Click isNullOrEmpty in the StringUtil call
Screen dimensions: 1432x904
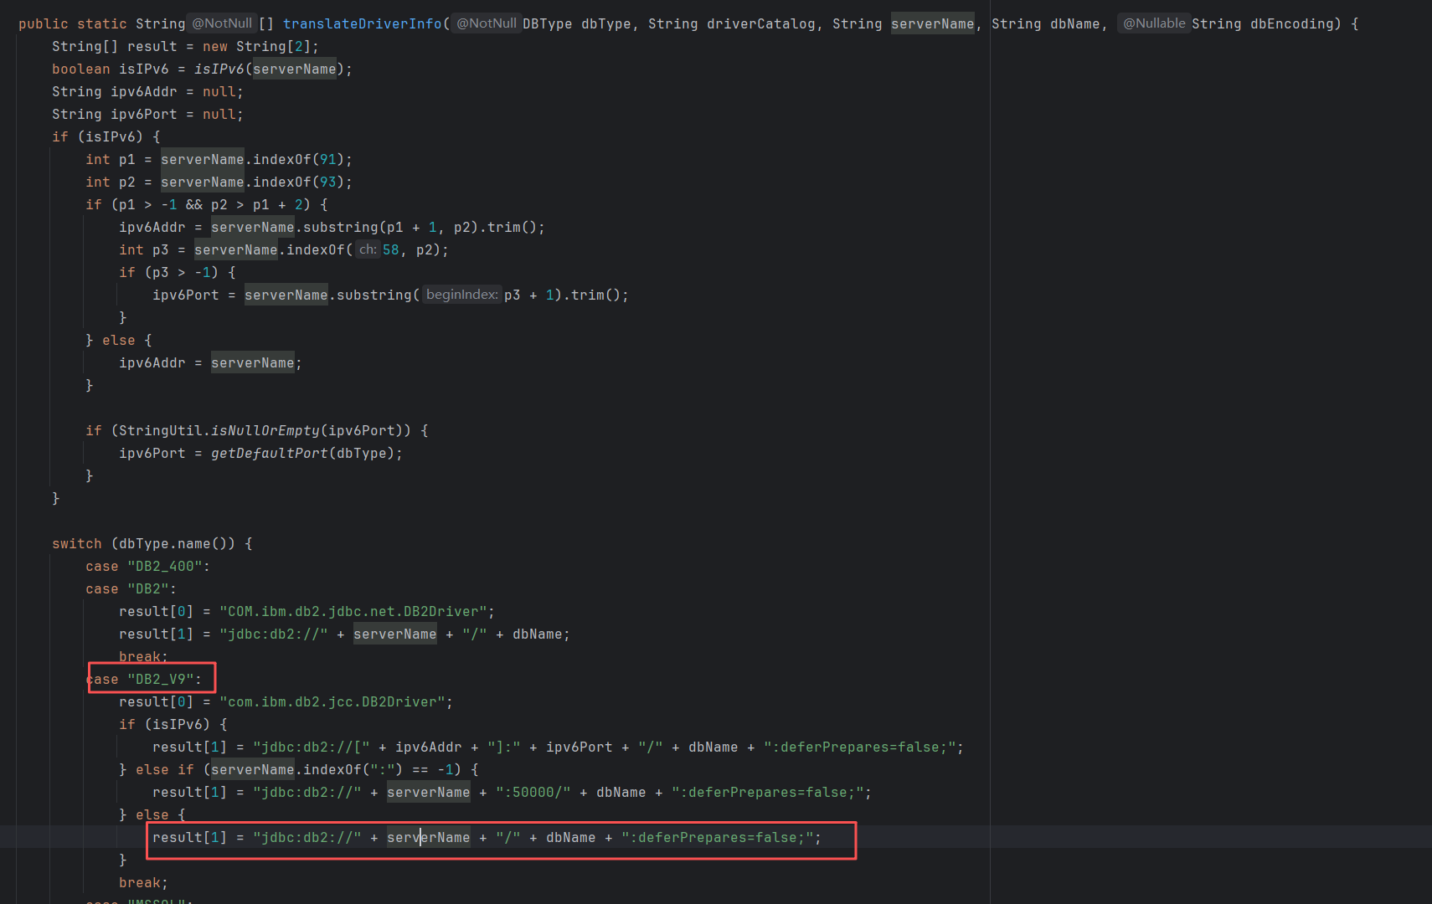coord(265,430)
